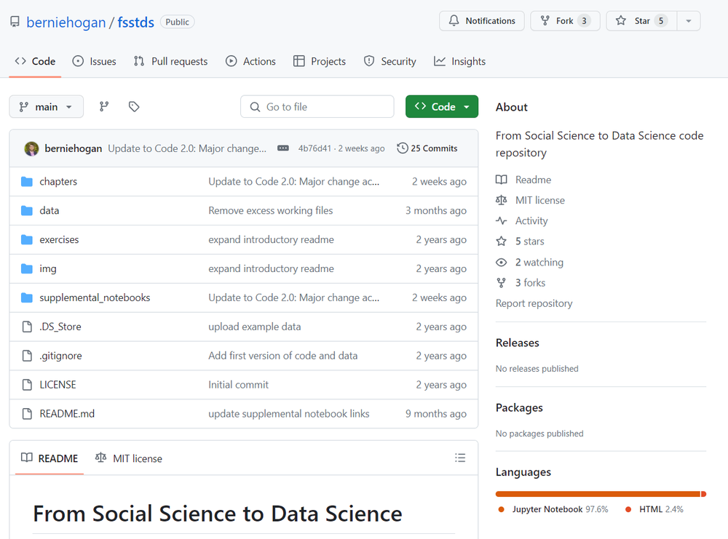Select the README tab in the readme panel

click(50, 458)
